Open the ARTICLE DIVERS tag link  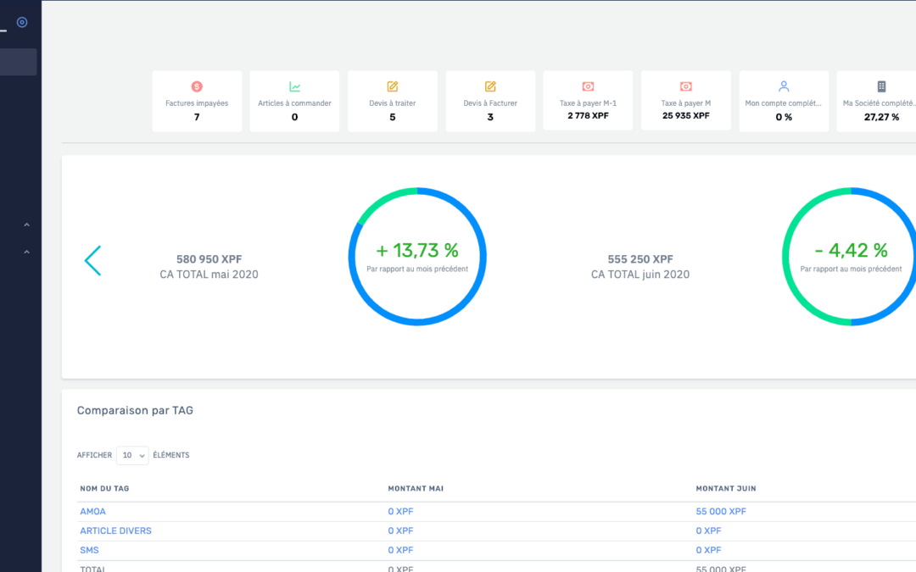coord(115,531)
